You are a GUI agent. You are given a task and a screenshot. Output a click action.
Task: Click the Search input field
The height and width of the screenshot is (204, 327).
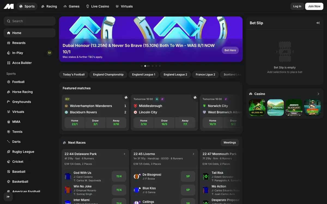pos(29,21)
